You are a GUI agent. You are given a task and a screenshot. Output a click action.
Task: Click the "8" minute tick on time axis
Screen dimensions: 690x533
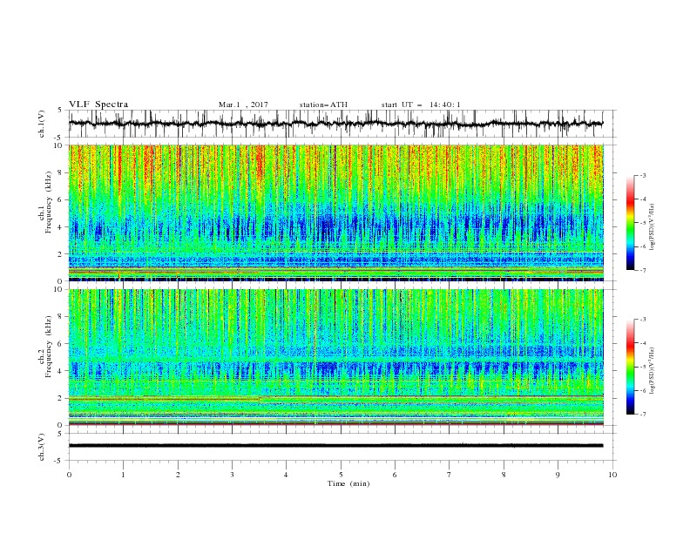(504, 475)
